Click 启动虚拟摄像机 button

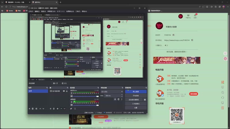click(x=134, y=100)
